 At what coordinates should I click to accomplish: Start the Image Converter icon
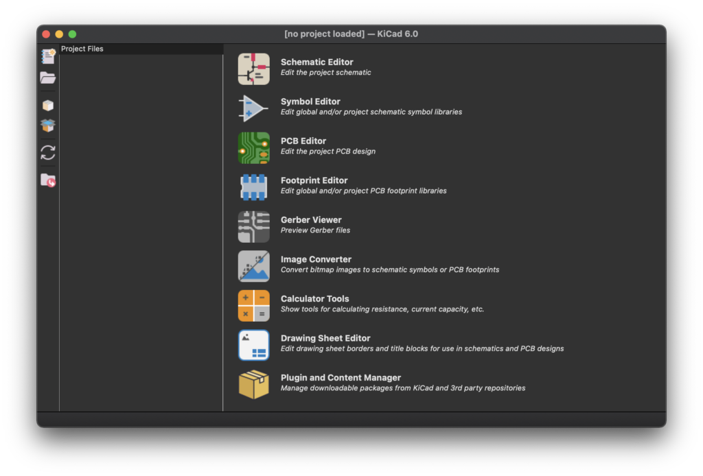coord(254,266)
